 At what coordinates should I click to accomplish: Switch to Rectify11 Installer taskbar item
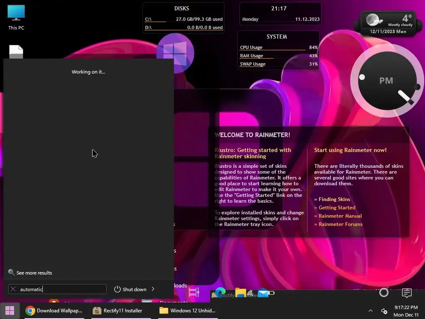click(x=121, y=311)
